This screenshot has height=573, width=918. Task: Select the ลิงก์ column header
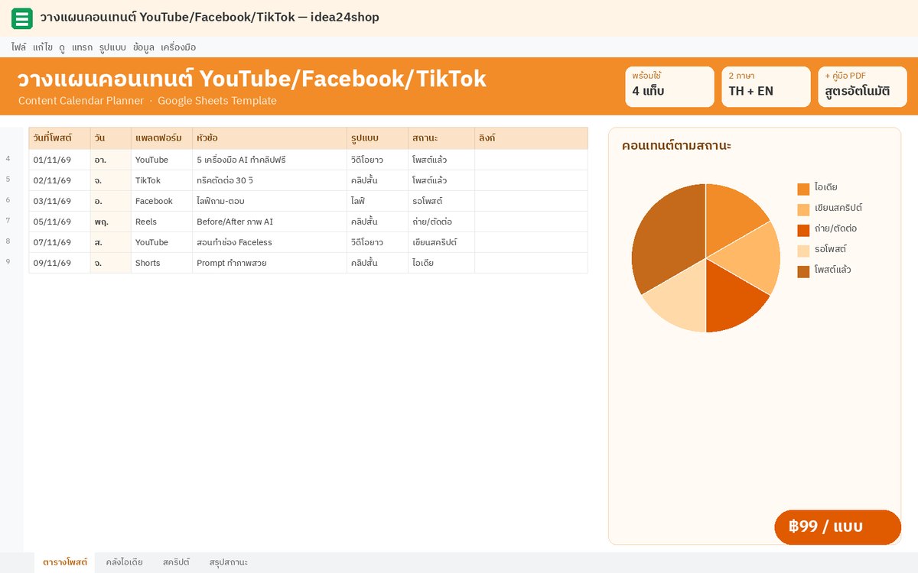[531, 138]
